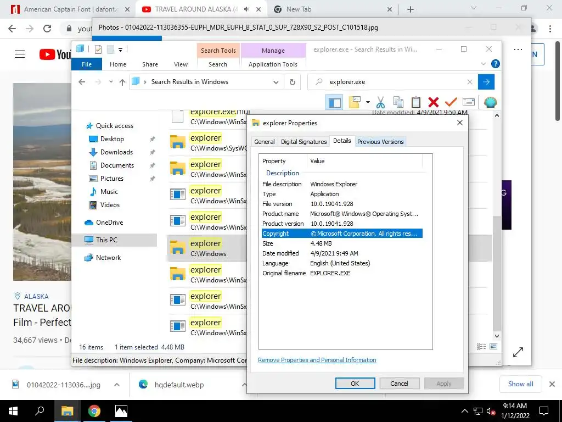Click fullscreen arrows in Photos window
This screenshot has width=562, height=422.
point(518,352)
